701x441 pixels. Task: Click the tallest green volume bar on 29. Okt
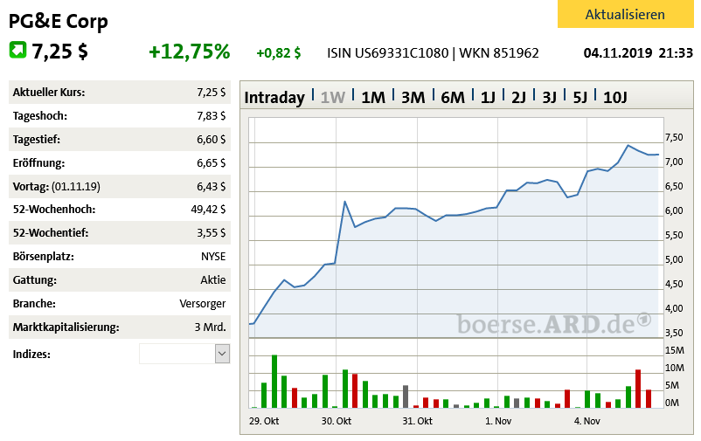point(274,381)
